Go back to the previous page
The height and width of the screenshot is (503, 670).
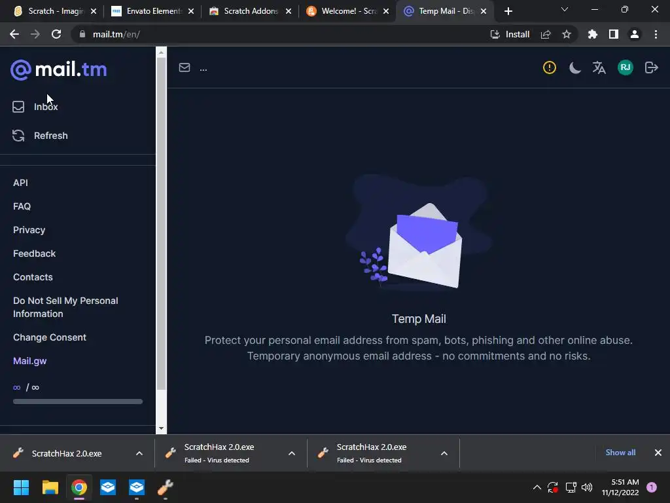14,34
